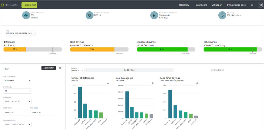Image resolution: width=264 pixels, height=130 pixels.
Task: Download the Number of References chart
Action: [108, 83]
